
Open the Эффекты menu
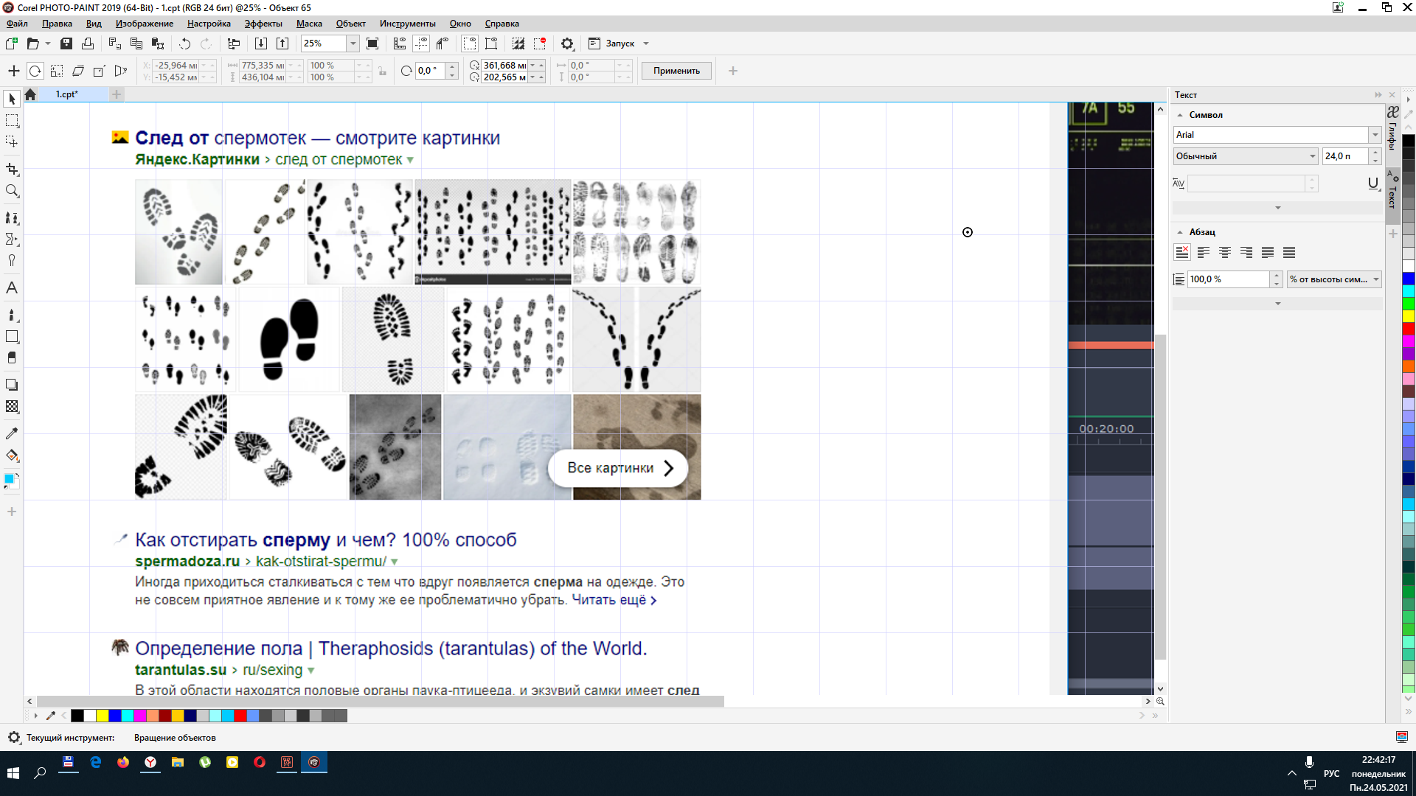point(263,24)
